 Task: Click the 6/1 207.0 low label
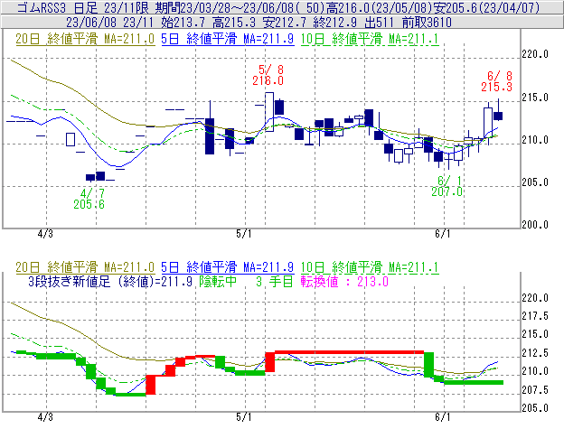(447, 186)
